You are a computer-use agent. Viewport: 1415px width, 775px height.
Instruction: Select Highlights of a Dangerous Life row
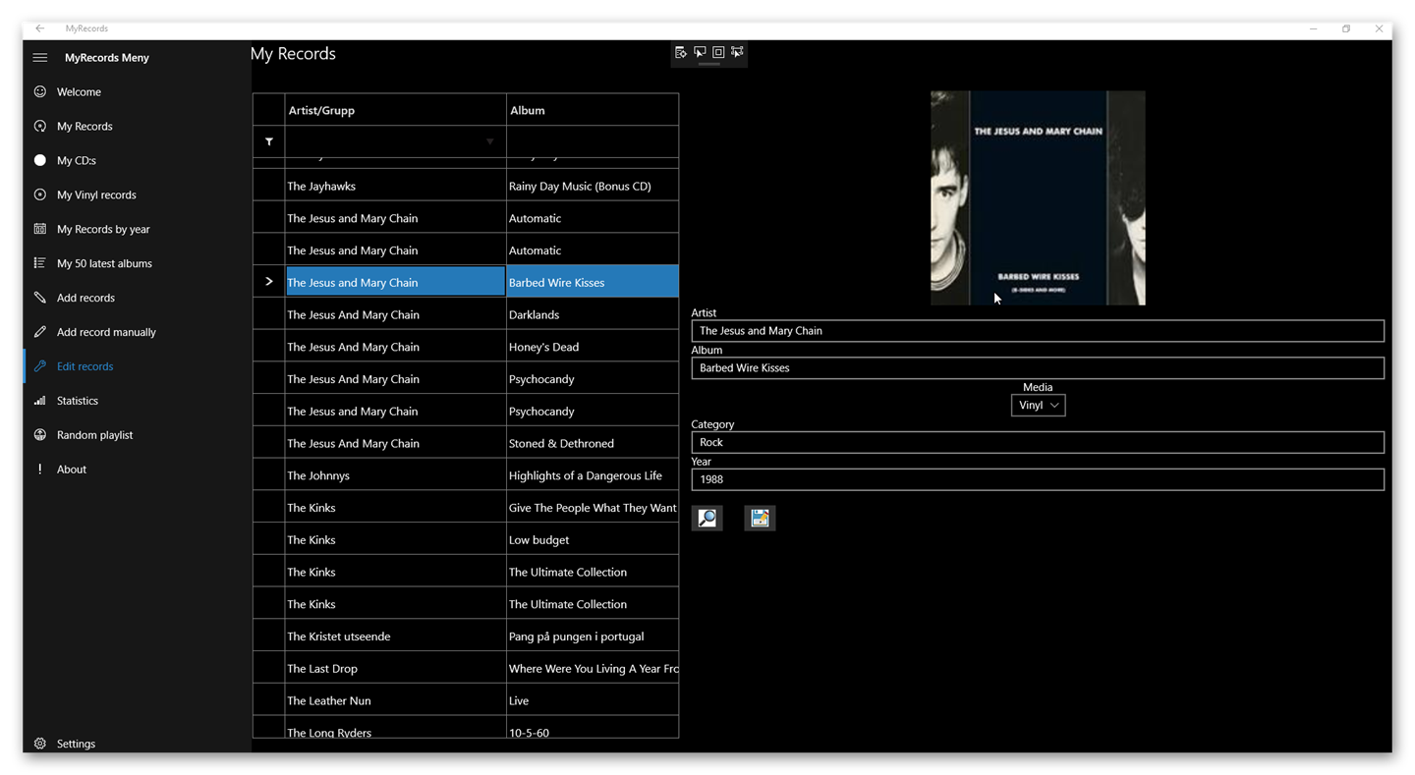point(466,475)
